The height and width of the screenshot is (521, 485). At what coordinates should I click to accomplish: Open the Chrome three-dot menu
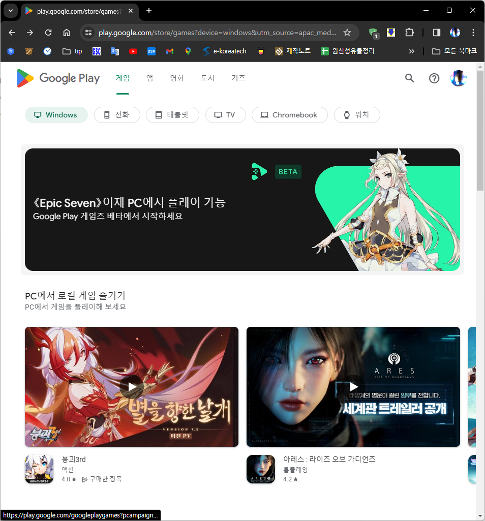pyautogui.click(x=473, y=33)
